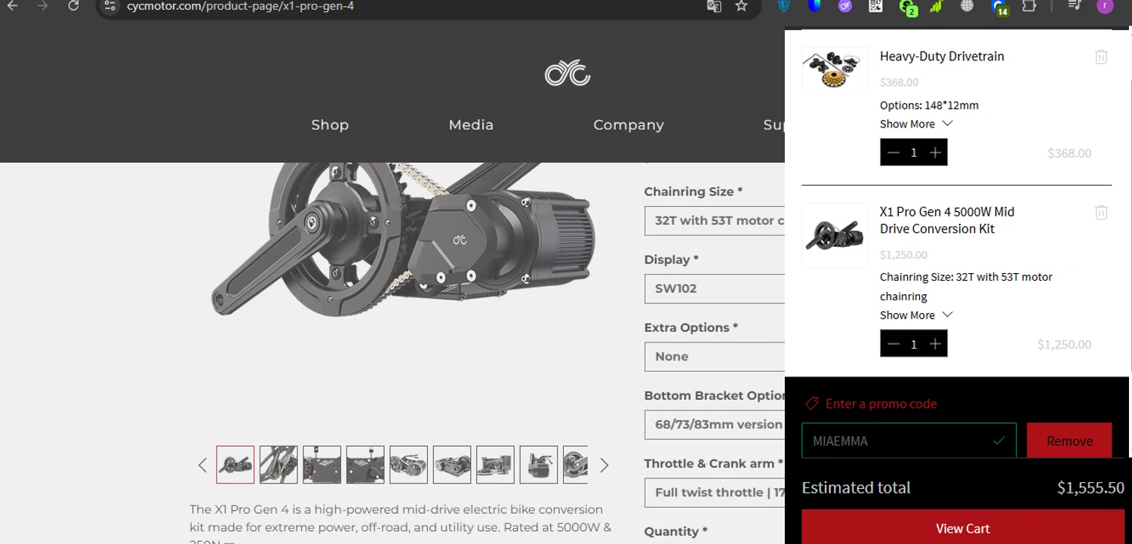
Task: Open the purple link extension icon
Action: 845,6
